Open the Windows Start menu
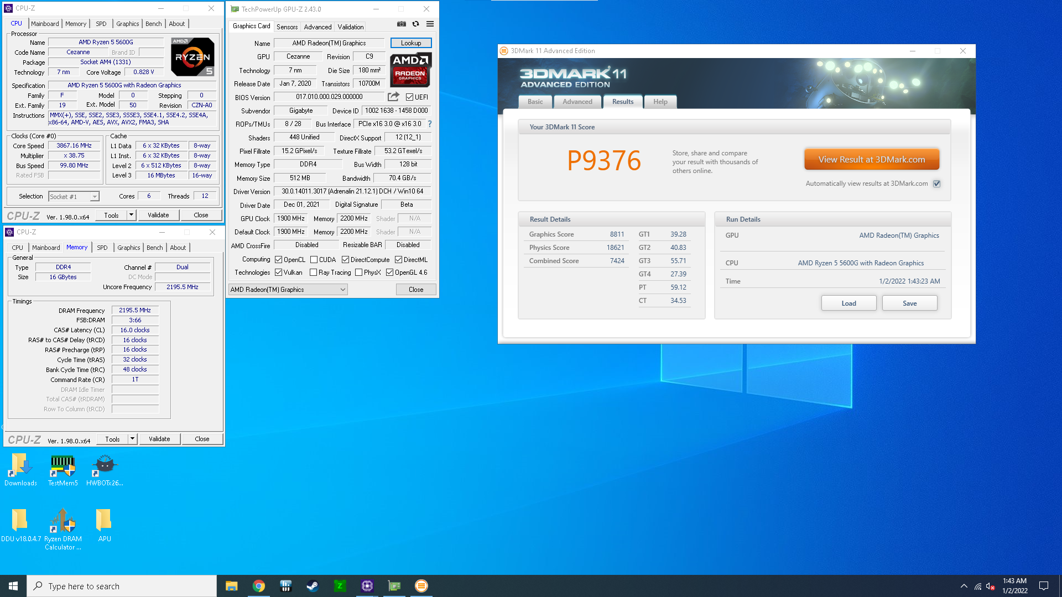The image size is (1062, 597). (x=13, y=586)
